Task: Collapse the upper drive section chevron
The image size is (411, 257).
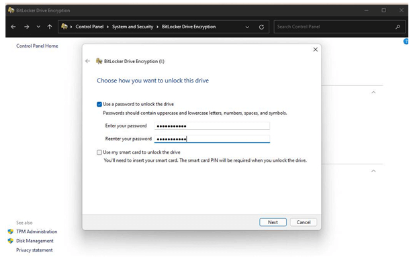Action: (x=373, y=92)
